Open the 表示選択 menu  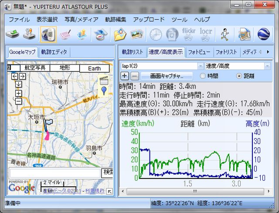[x=47, y=19]
